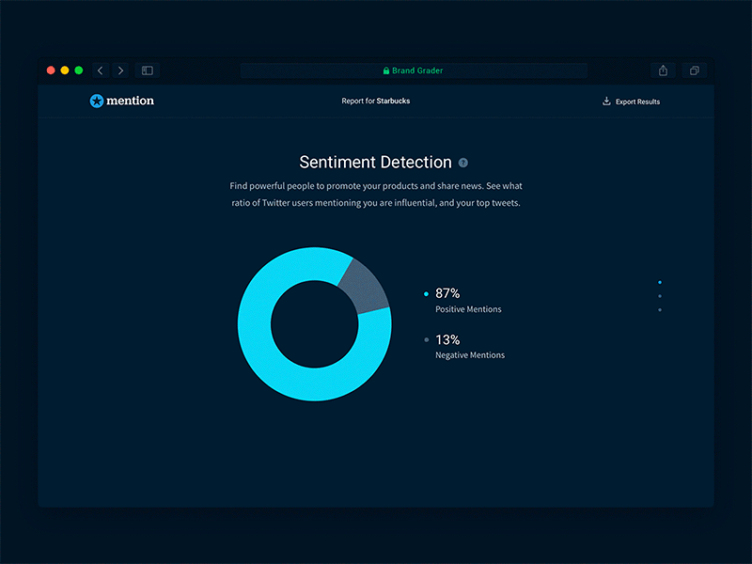Click the Report for Starbucks header
Image resolution: width=752 pixels, height=564 pixels.
375,101
